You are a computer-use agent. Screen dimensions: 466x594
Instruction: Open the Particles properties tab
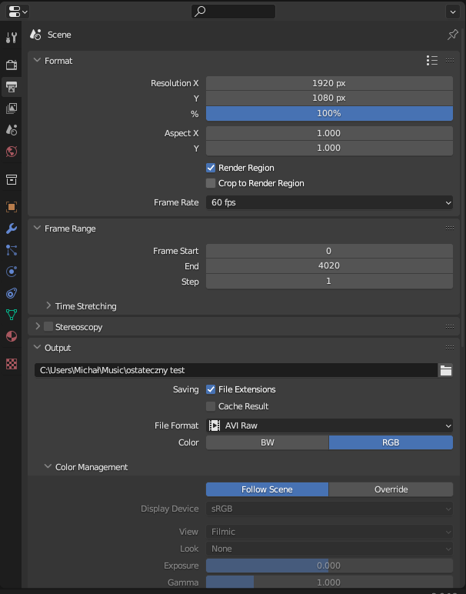12,250
